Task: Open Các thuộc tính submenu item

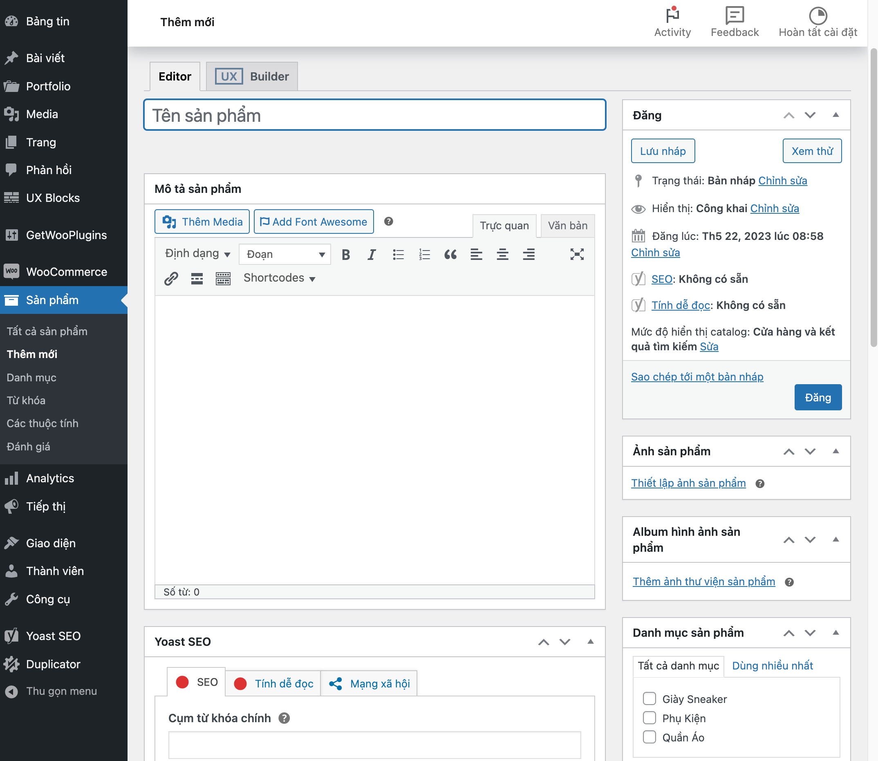Action: 43,423
